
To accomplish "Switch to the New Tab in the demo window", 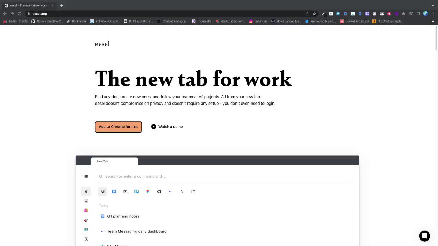I will click(x=102, y=161).
